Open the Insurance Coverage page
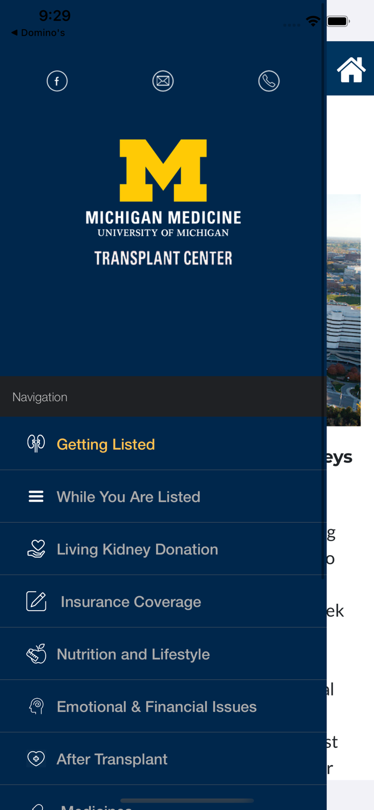The image size is (374, 810). [x=131, y=600]
